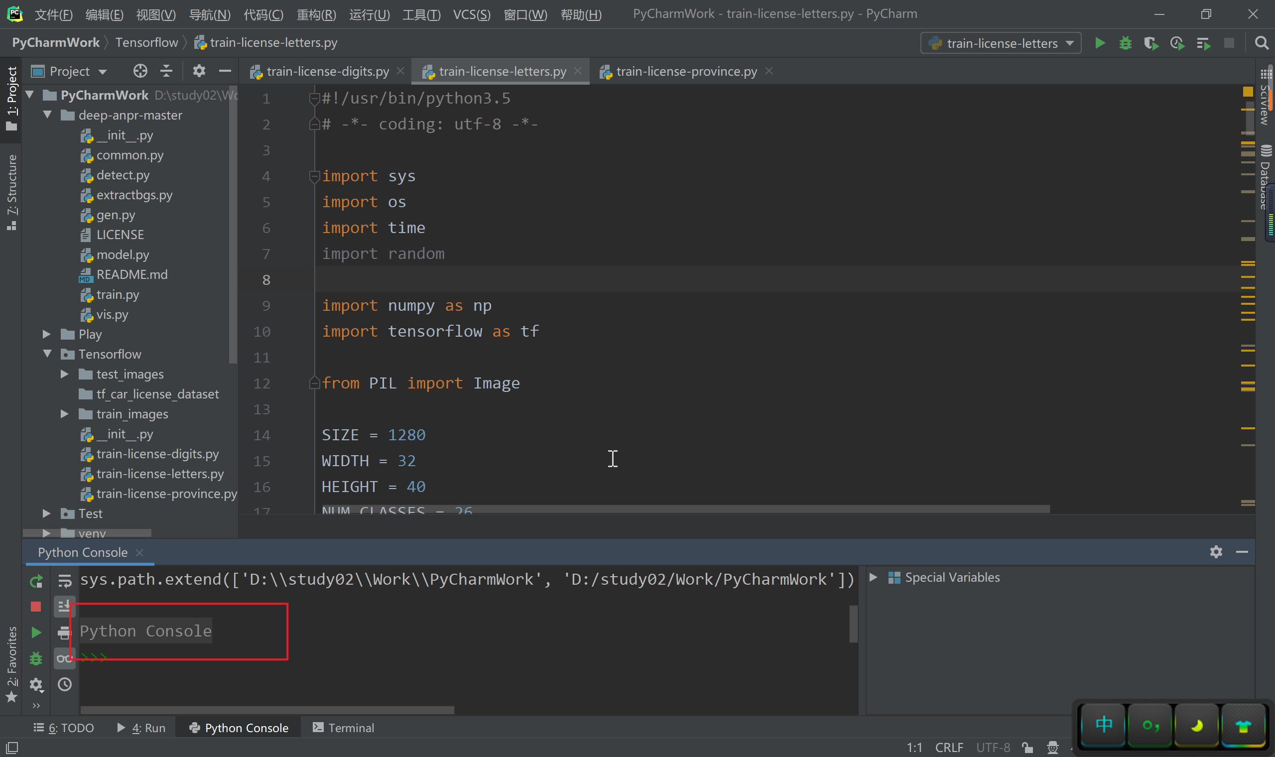Open Python Console settings gear icon
This screenshot has width=1275, height=757.
1216,552
